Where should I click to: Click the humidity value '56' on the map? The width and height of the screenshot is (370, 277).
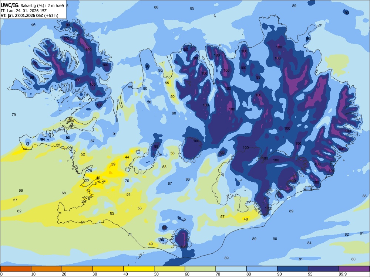coord(172,153)
